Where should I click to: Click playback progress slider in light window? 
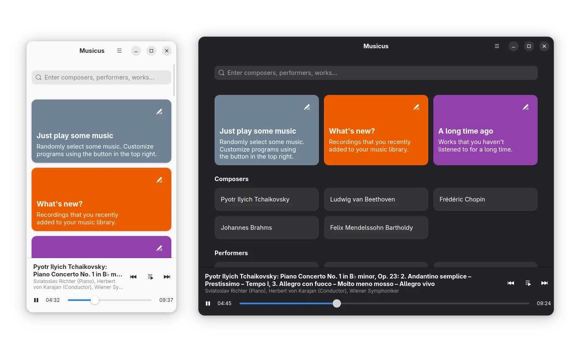[110, 300]
